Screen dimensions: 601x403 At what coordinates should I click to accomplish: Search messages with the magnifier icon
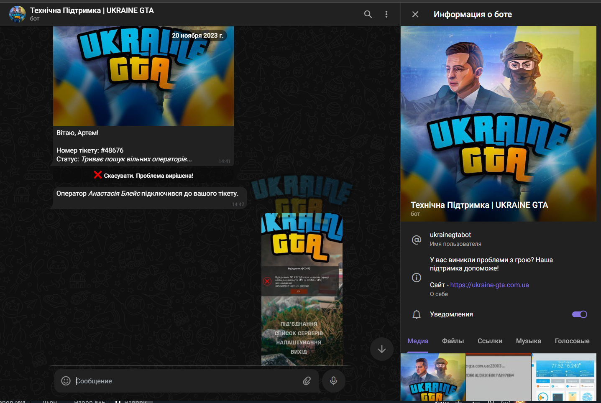(x=368, y=14)
